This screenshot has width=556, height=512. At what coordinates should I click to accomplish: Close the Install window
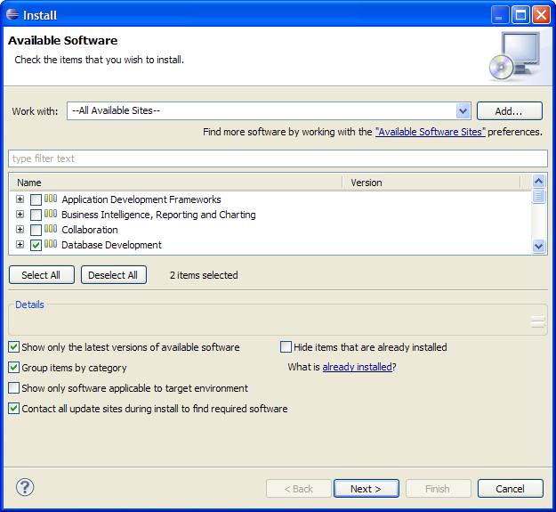[x=541, y=15]
